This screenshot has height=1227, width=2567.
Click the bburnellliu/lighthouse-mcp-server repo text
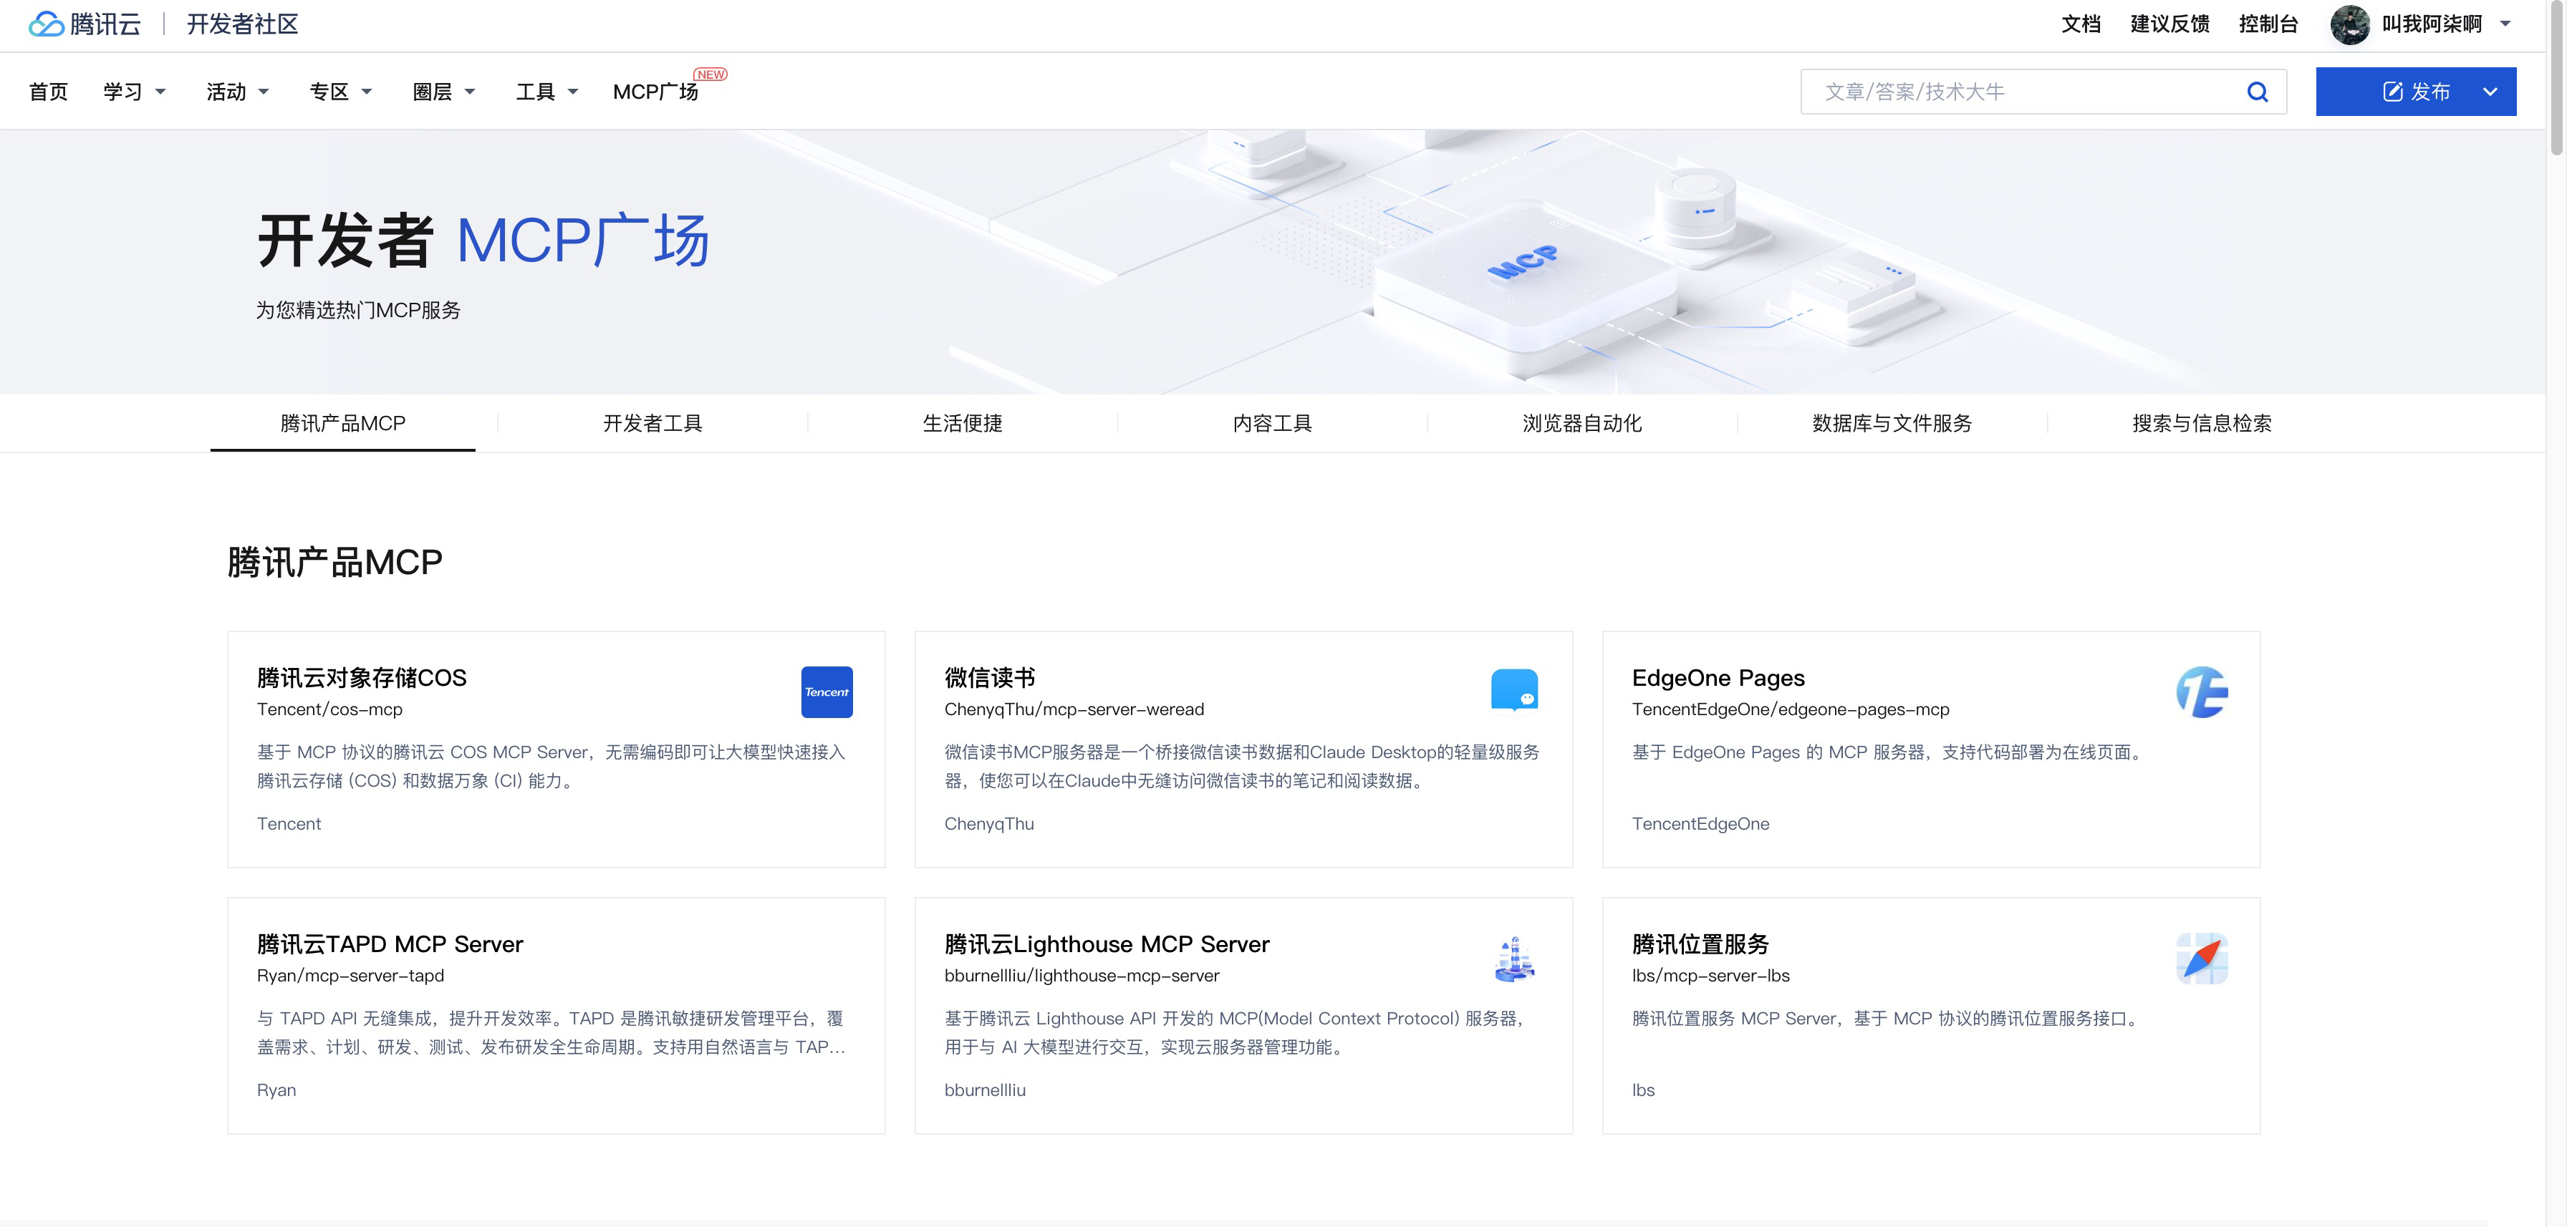click(x=1082, y=975)
